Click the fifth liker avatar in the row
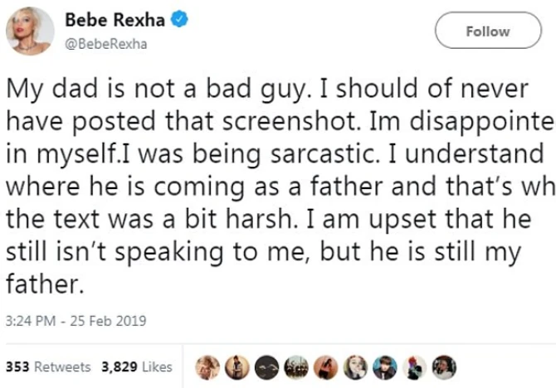 pos(328,366)
